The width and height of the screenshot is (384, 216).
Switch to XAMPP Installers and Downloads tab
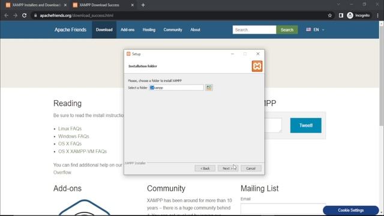[x=36, y=5]
